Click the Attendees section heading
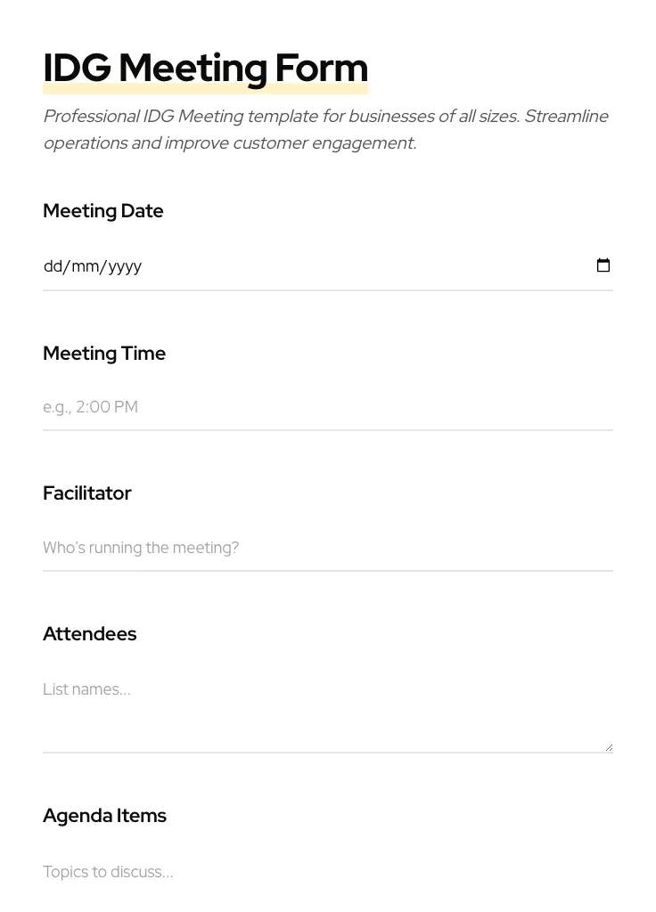 pos(89,633)
